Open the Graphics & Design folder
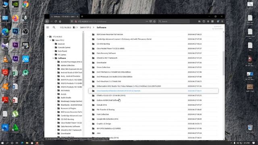258x145 pixels. [153, 124]
